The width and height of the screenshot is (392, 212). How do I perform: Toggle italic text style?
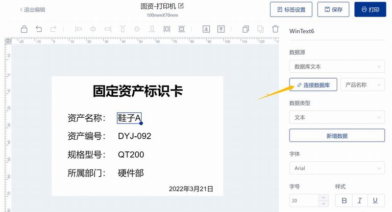360,201
